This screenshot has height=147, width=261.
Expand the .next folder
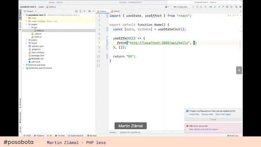point(27,18)
